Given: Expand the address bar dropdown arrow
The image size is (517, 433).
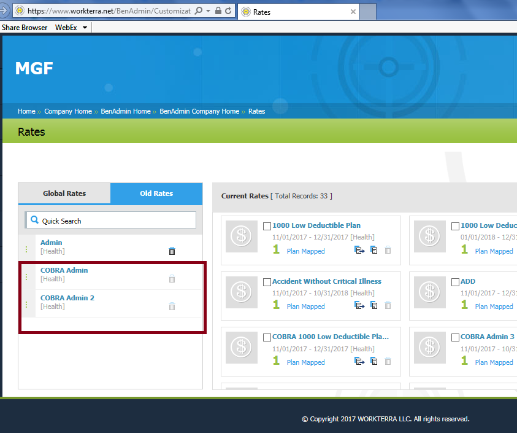Looking at the screenshot, I should coord(209,11).
